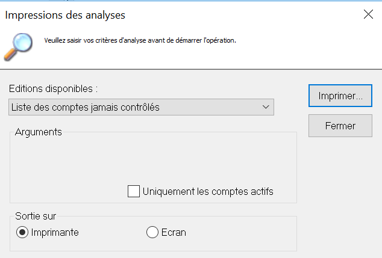Image resolution: width=382 pixels, height=258 pixels.
Task: Select the 'Liste des comptes jamais contrôlés' text
Action: point(85,108)
